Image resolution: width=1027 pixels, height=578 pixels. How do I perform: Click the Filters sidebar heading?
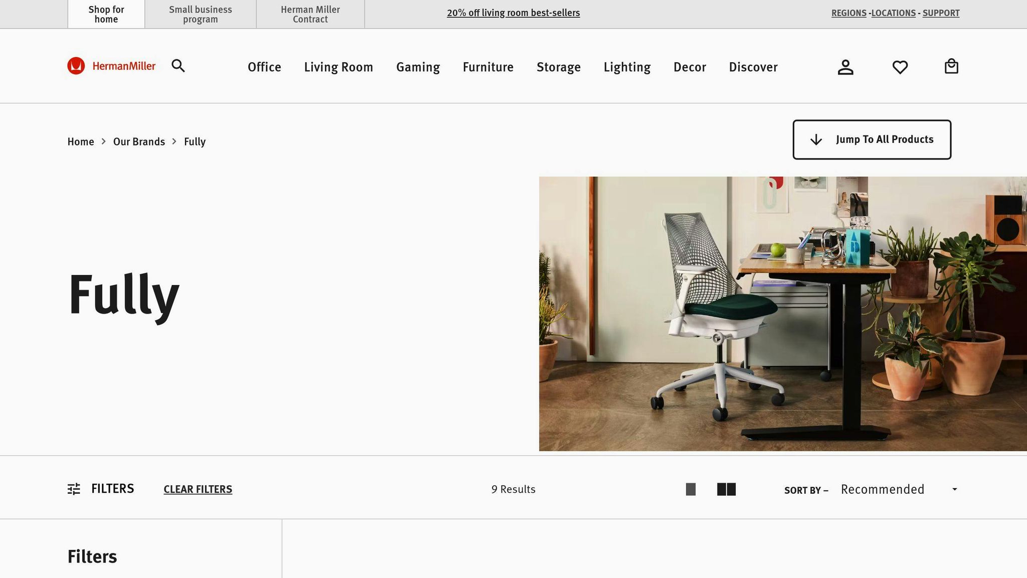pos(92,556)
